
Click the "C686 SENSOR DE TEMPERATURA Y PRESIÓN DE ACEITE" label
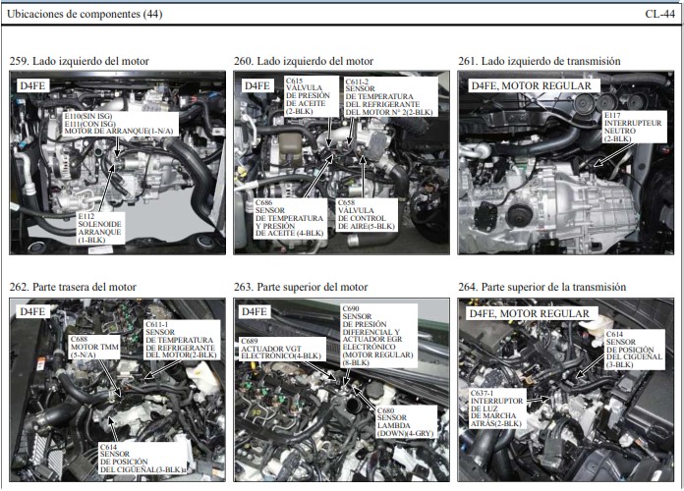click(290, 218)
